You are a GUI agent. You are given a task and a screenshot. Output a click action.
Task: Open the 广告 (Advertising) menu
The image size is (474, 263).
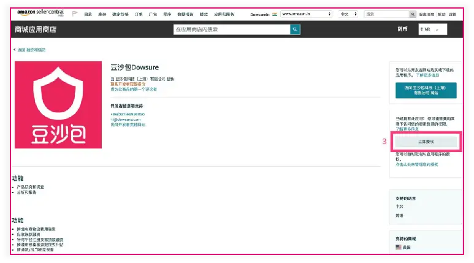[153, 14]
